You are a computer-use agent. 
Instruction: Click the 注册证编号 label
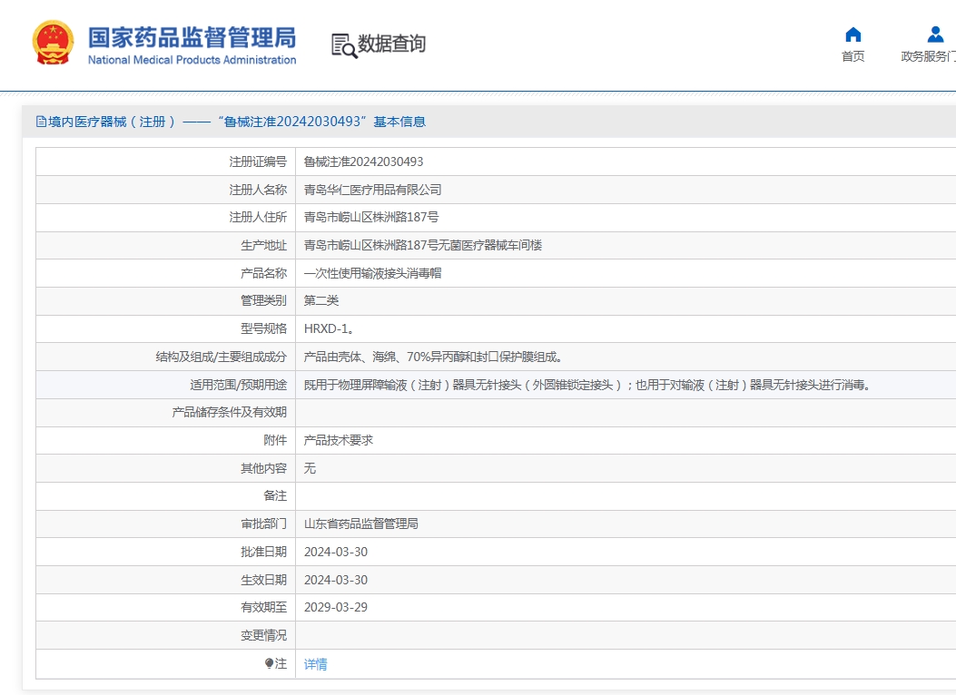point(258,162)
